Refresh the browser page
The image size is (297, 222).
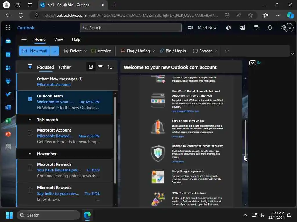pos(21,15)
